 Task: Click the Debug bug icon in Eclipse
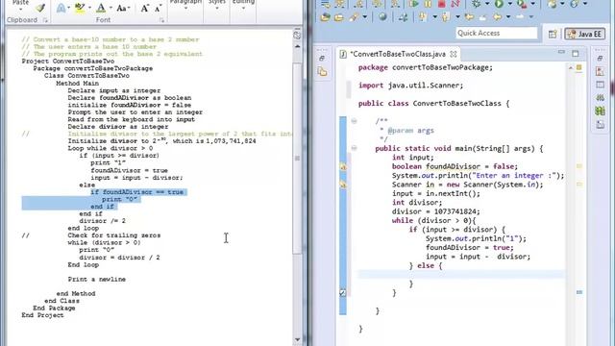[x=477, y=4]
